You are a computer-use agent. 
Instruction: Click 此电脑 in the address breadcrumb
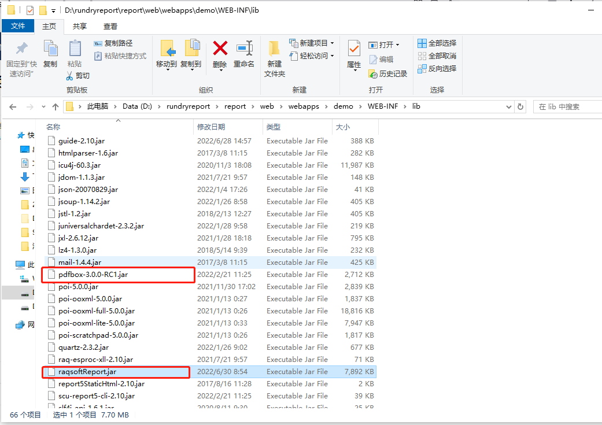(x=98, y=106)
